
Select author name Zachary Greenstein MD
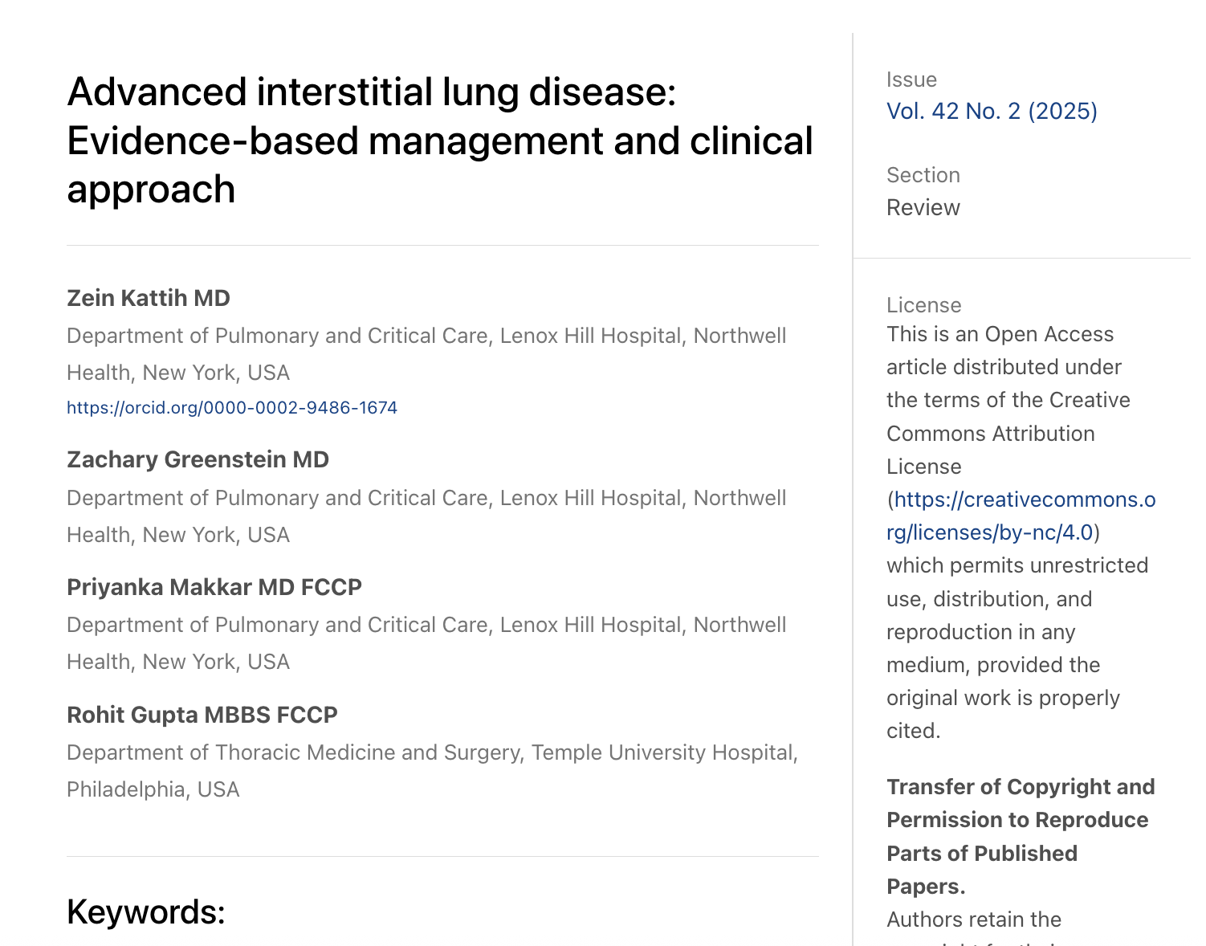[198, 459]
